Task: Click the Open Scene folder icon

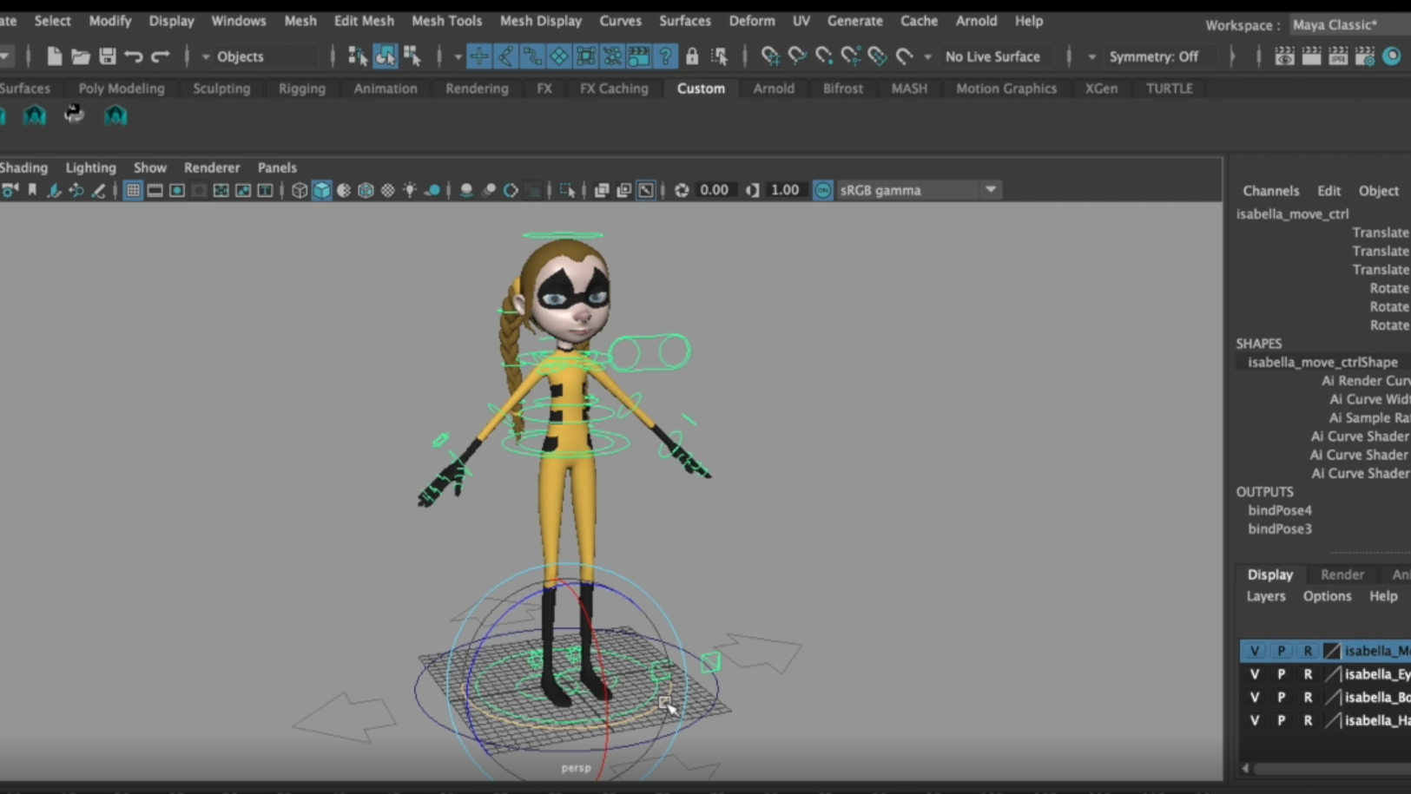Action: click(81, 56)
